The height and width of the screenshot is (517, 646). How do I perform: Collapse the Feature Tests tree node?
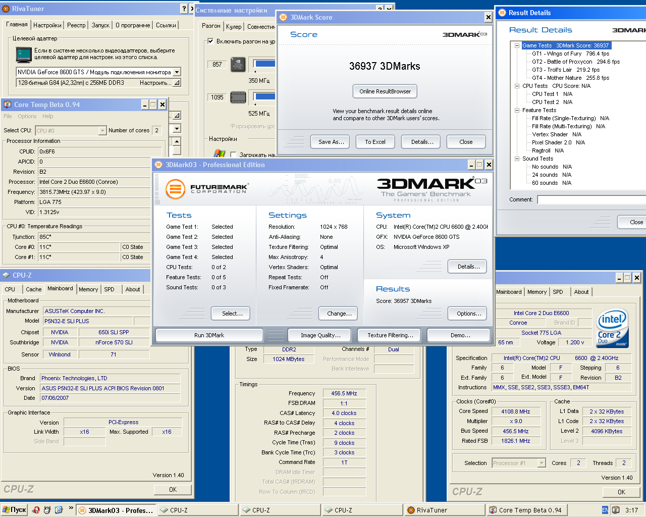517,110
